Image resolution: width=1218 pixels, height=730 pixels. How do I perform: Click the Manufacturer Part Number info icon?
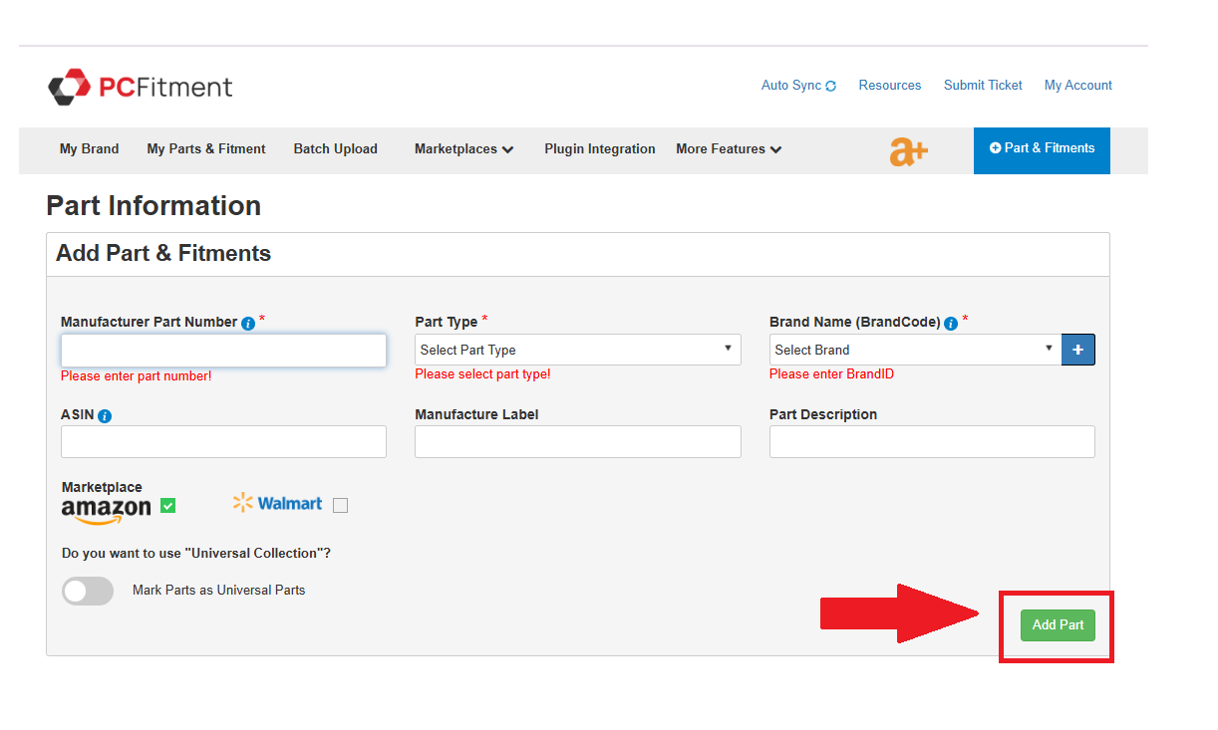248,323
